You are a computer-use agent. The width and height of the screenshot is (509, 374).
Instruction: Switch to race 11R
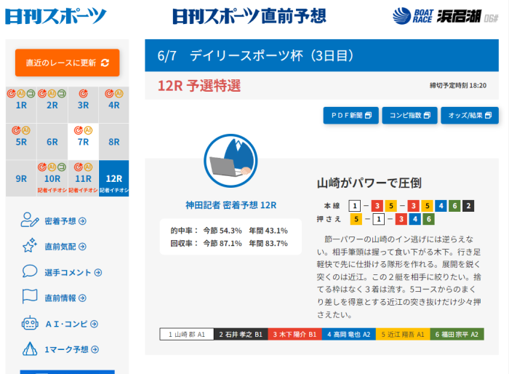83,178
